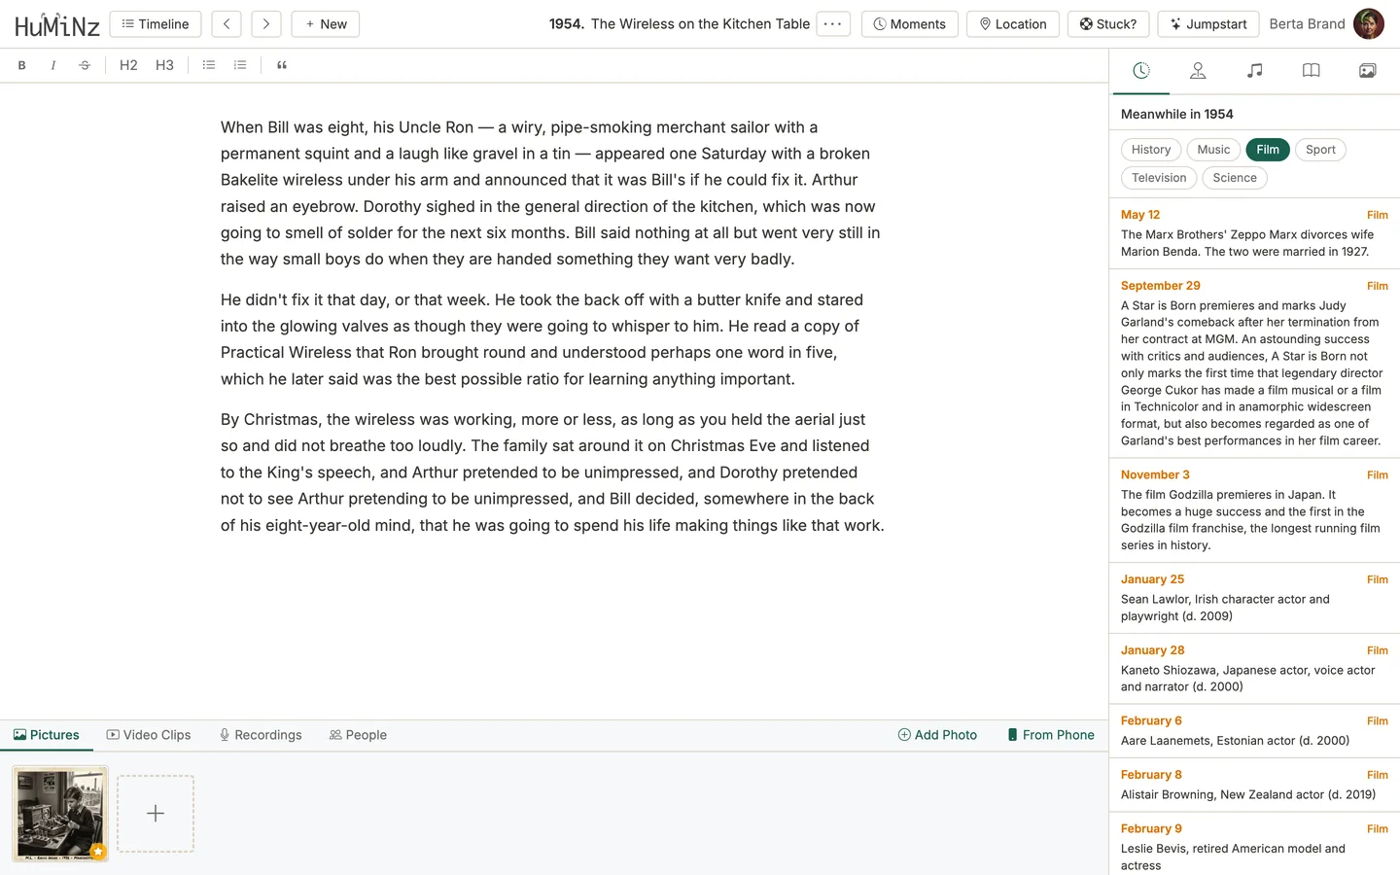Toggle bold formatting
Image resolution: width=1400 pixels, height=875 pixels.
point(21,65)
